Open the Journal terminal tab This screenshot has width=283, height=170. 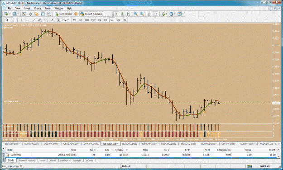click(89, 161)
